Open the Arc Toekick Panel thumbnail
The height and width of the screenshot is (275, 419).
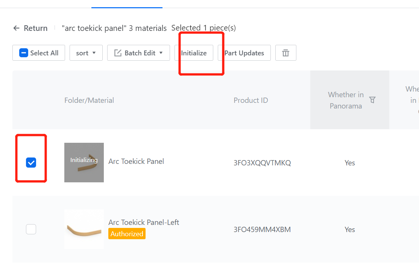(84, 162)
